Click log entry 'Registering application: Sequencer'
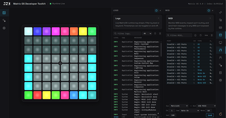 click(x=137, y=57)
